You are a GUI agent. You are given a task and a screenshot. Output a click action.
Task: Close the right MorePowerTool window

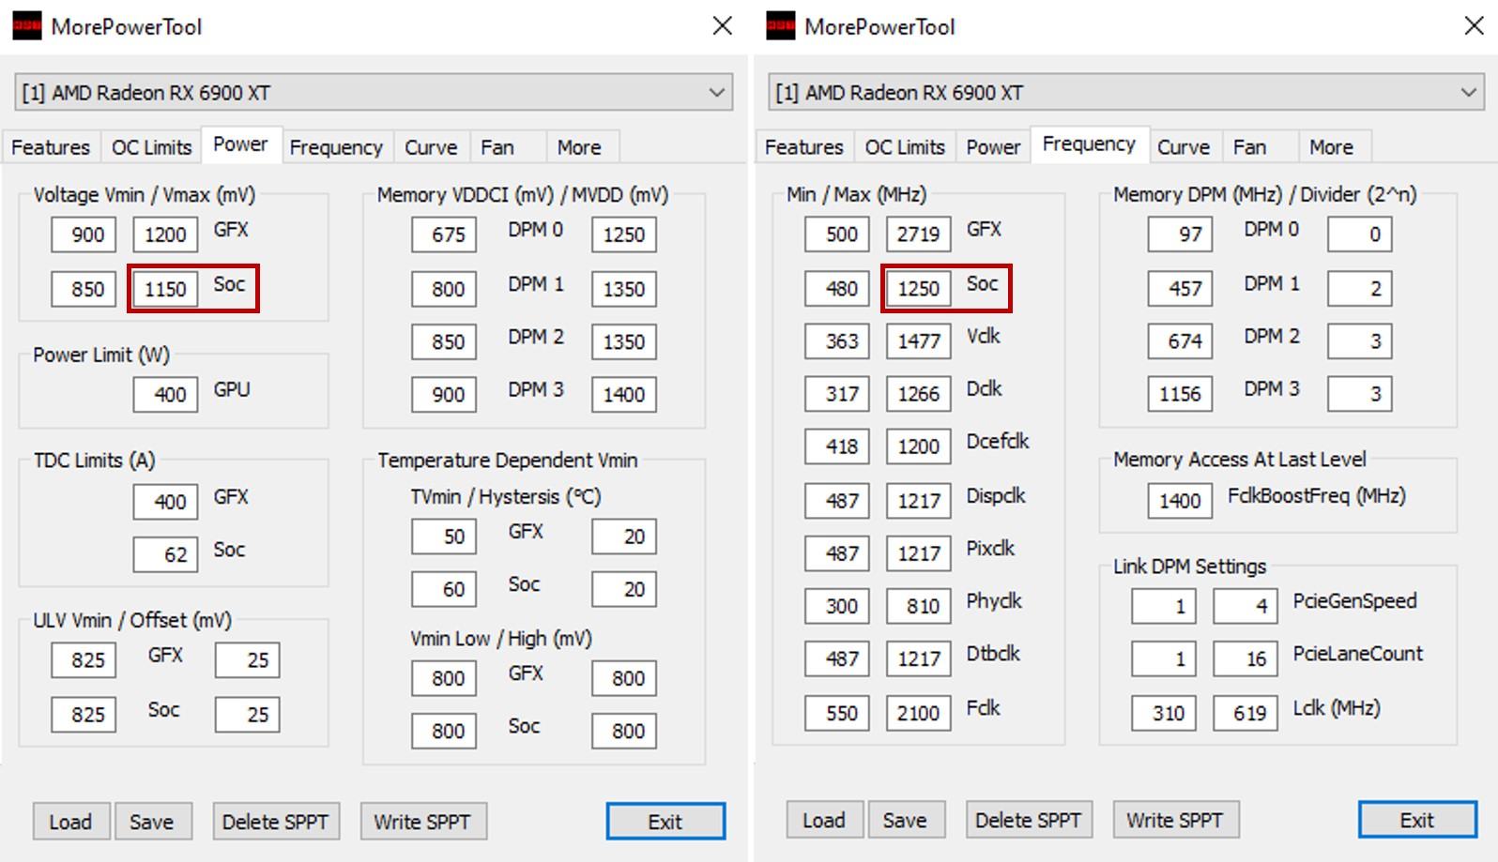tap(1475, 26)
